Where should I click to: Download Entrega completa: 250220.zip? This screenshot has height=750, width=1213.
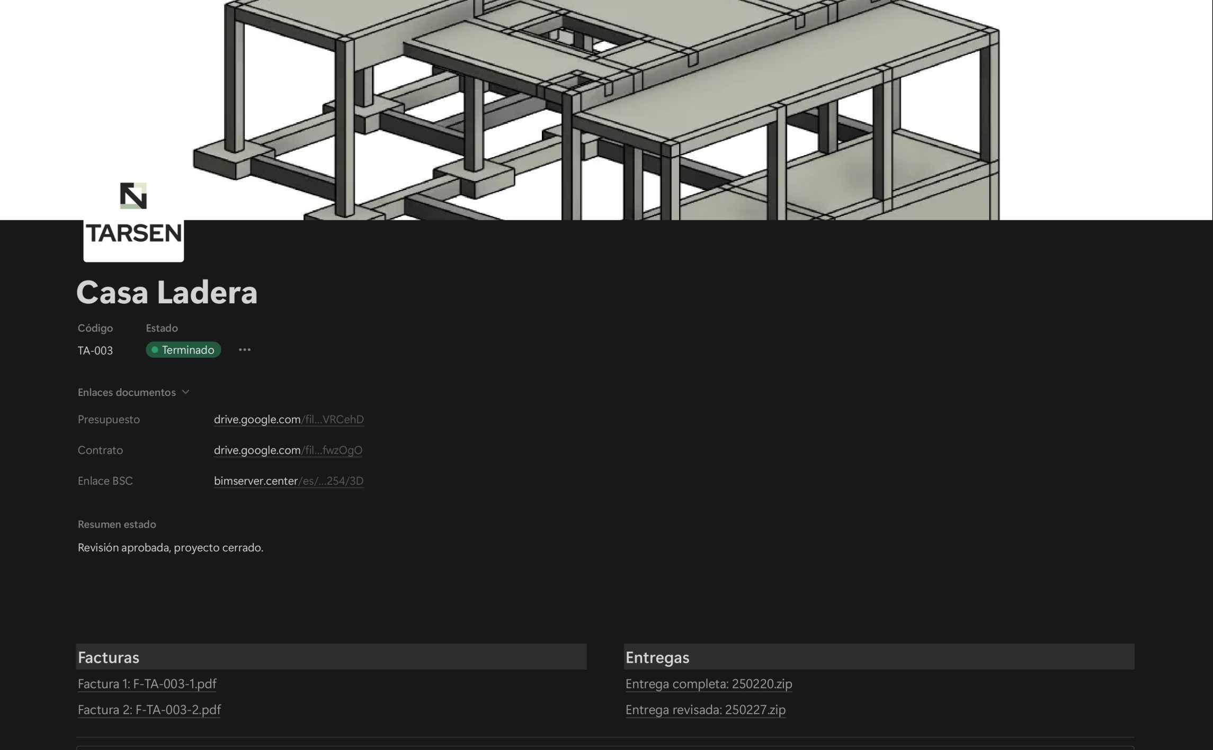[709, 684]
